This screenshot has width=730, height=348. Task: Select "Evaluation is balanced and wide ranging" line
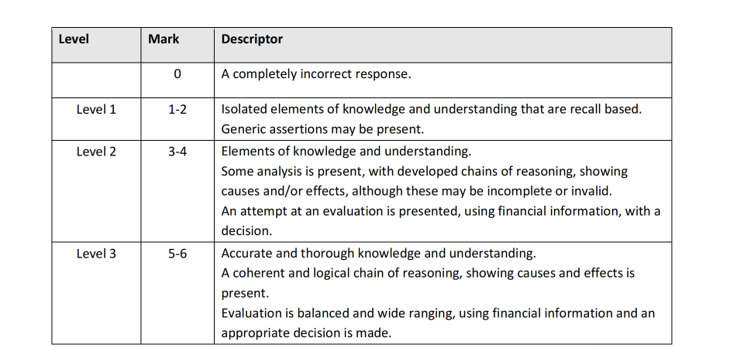[438, 313]
